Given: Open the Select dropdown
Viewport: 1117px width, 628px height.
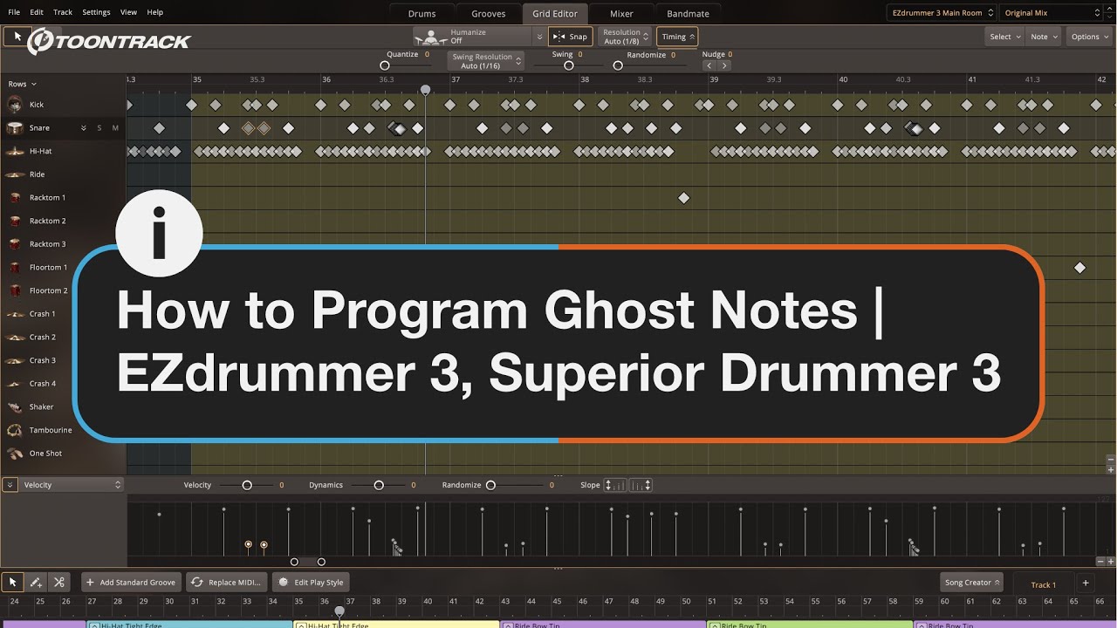Looking at the screenshot, I should 1005,37.
